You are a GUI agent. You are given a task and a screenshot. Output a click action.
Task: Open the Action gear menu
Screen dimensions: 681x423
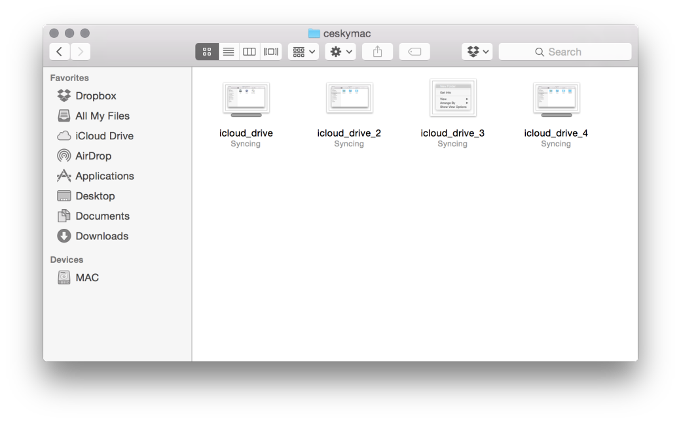pyautogui.click(x=340, y=52)
